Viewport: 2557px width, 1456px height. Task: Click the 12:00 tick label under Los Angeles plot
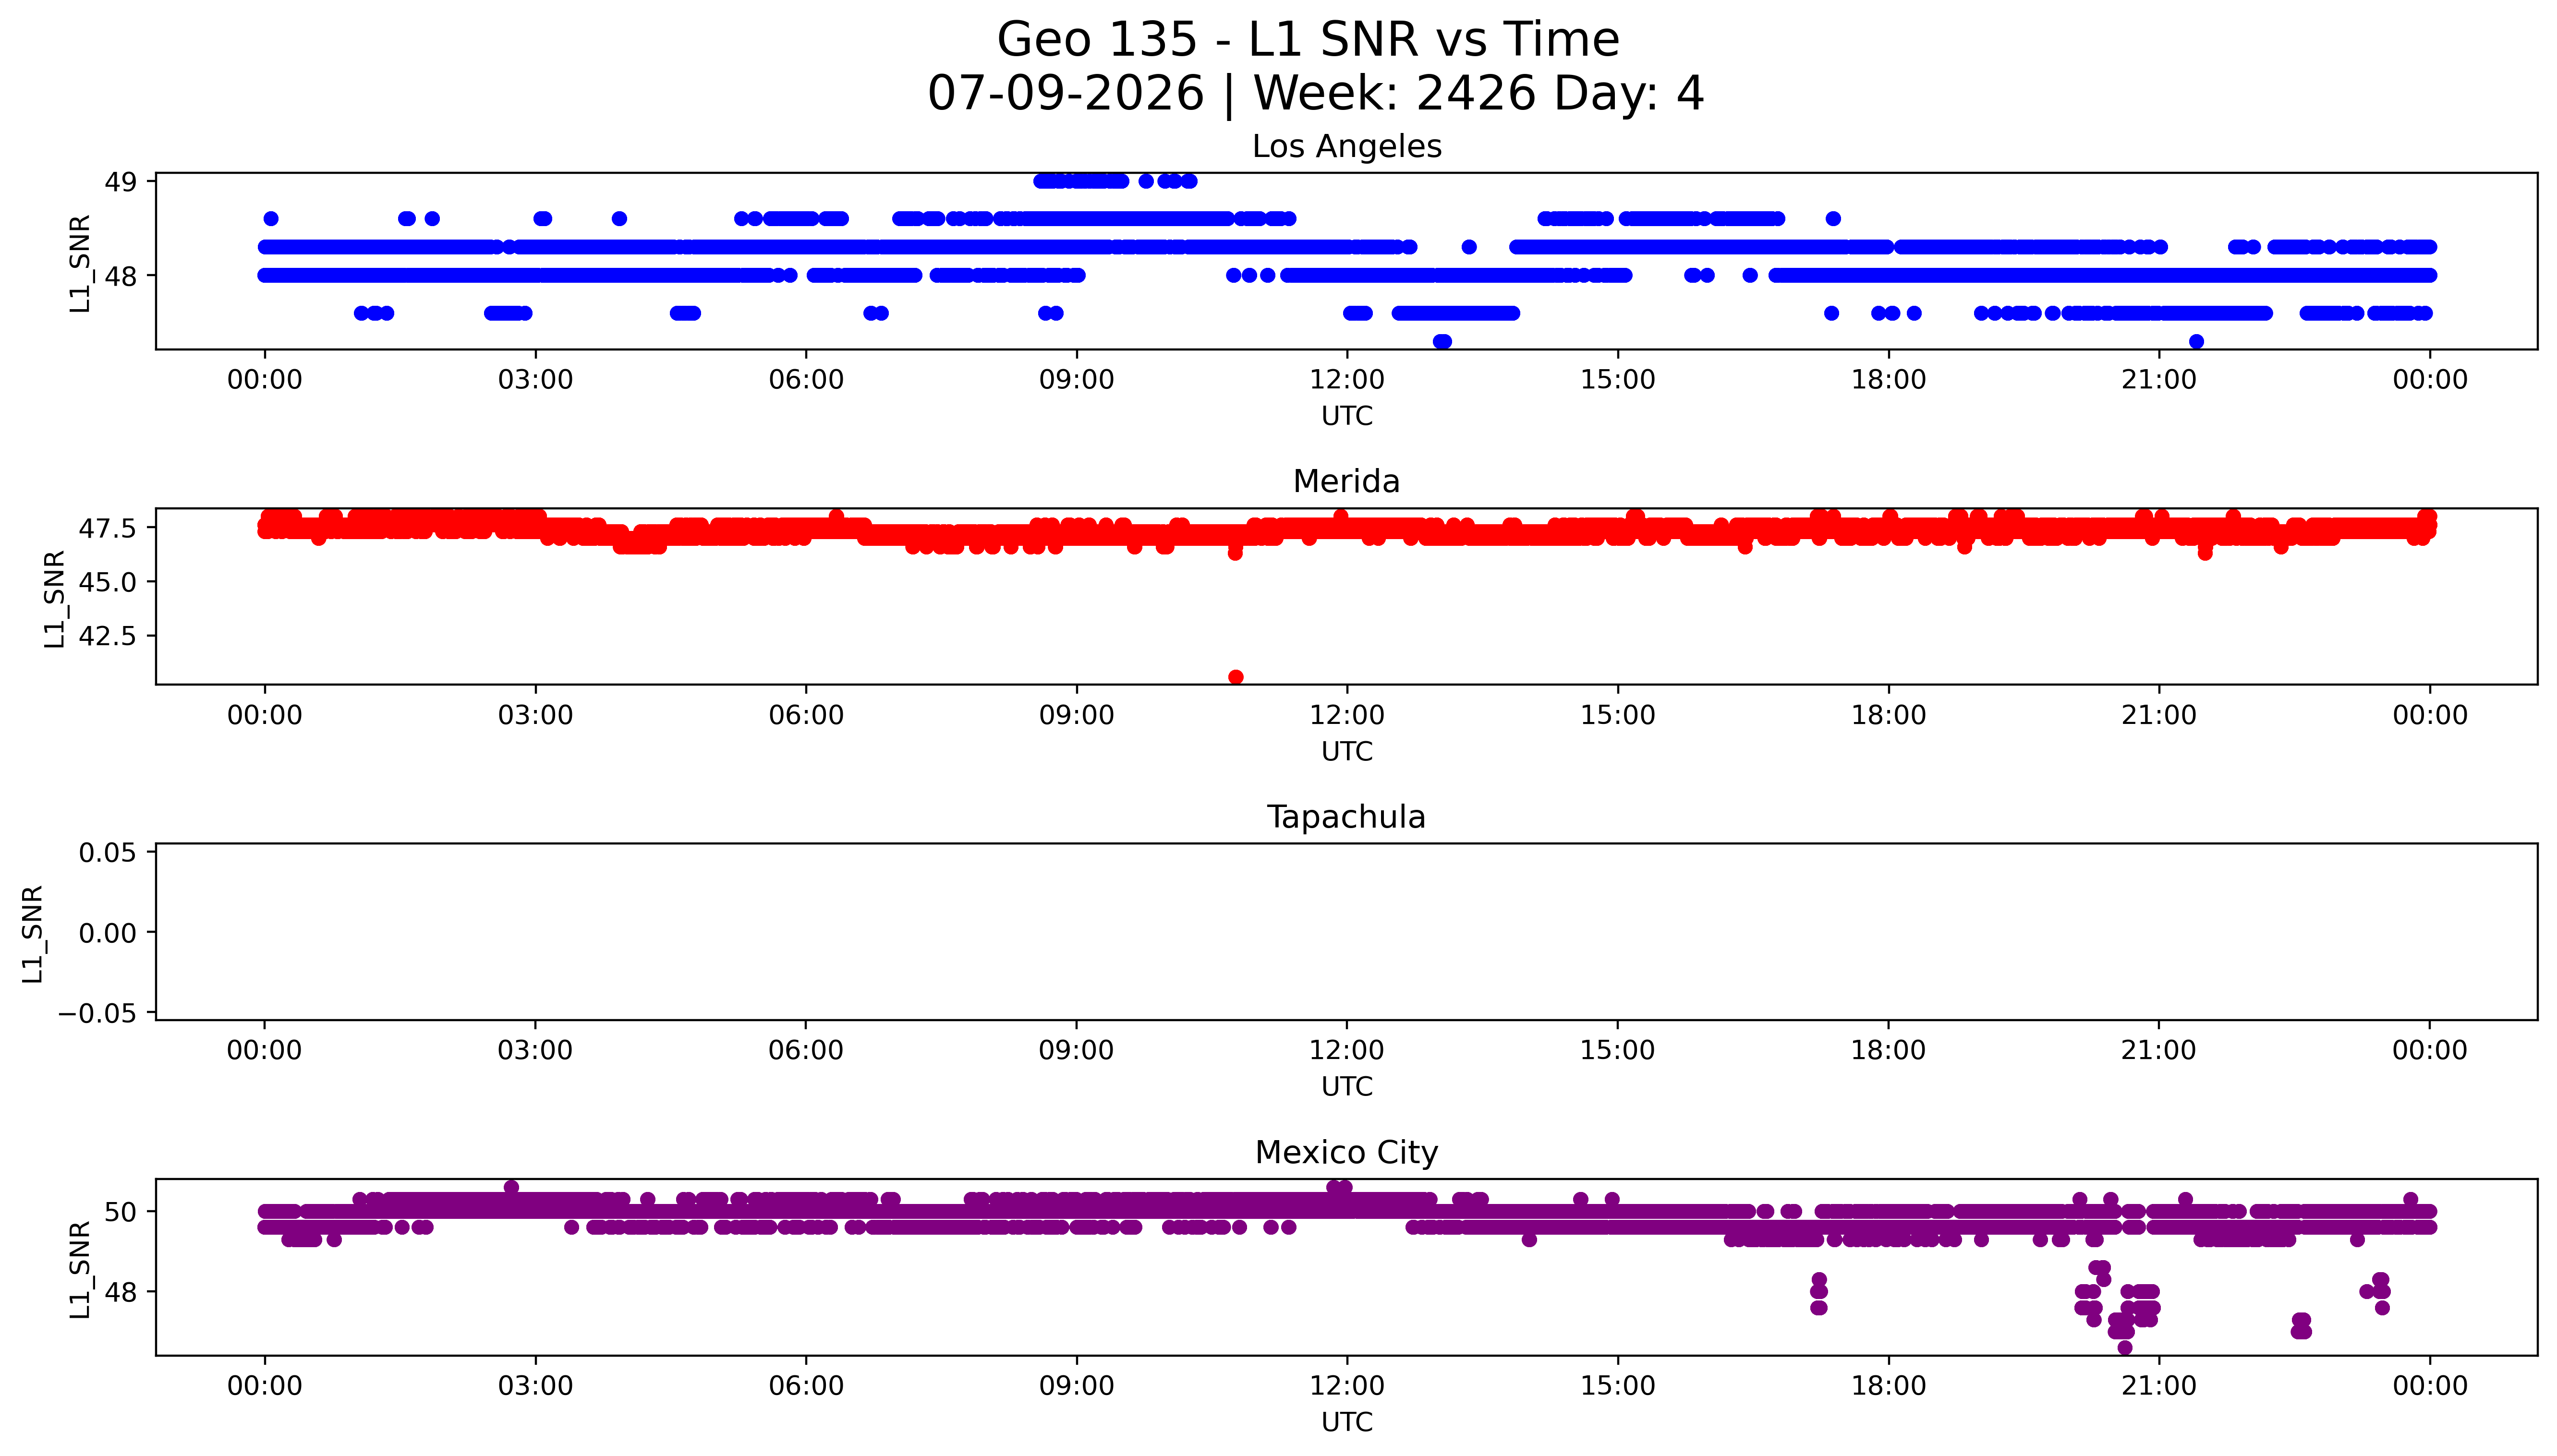coord(1347,380)
